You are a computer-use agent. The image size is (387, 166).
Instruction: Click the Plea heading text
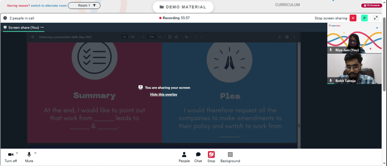click(230, 96)
